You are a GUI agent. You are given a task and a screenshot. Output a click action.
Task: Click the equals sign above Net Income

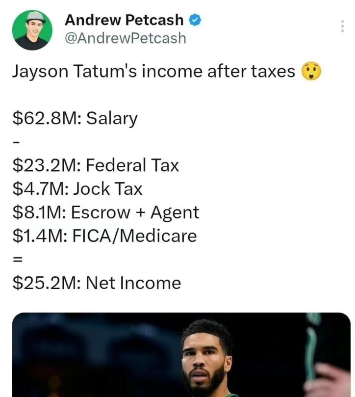(17, 260)
